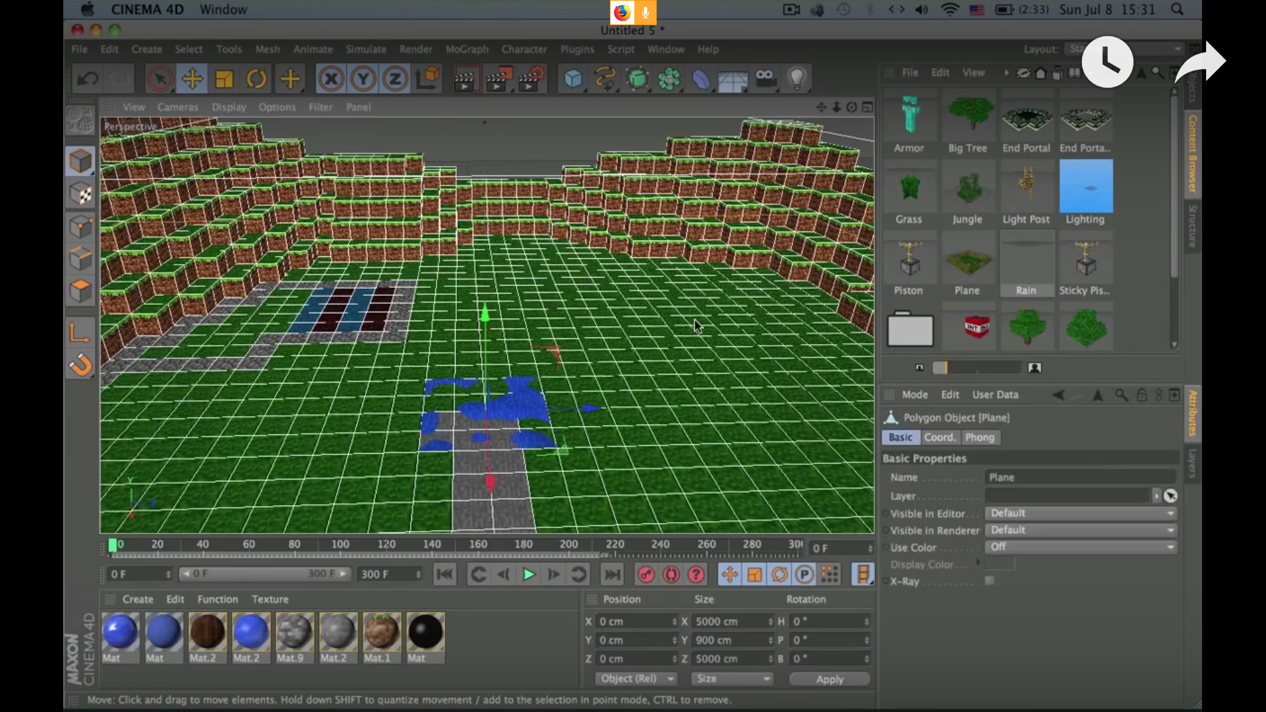Open the spline pen tools icon
The width and height of the screenshot is (1266, 712).
coord(605,79)
